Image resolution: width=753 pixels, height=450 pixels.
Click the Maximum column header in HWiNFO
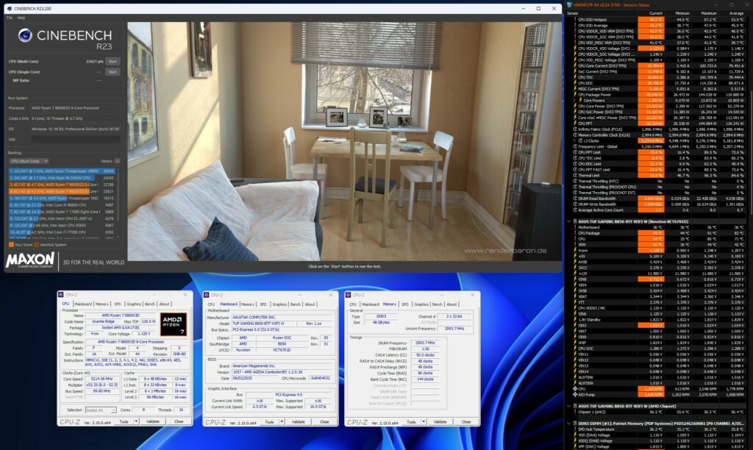[x=709, y=13]
